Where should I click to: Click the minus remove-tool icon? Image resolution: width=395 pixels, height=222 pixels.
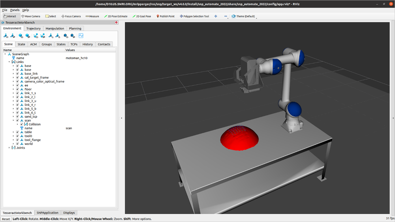click(x=226, y=16)
